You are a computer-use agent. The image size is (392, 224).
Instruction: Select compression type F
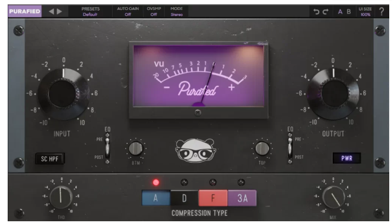[213, 198]
